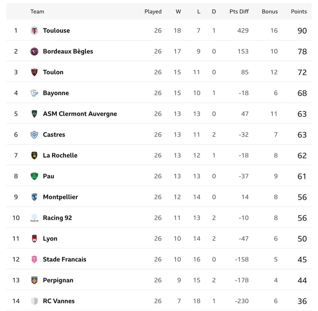Screen dimensions: 318x311
Task: Click the Montpellier club crest
Action: 34,197
